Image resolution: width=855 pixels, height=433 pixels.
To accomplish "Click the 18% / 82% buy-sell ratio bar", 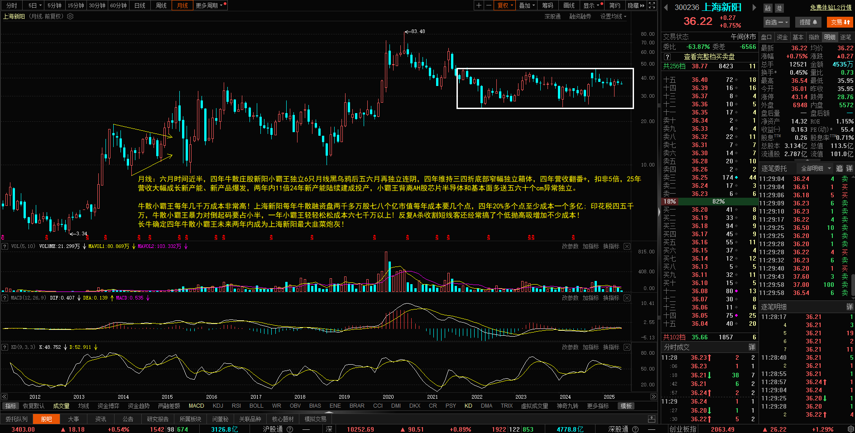I will 710,201.
